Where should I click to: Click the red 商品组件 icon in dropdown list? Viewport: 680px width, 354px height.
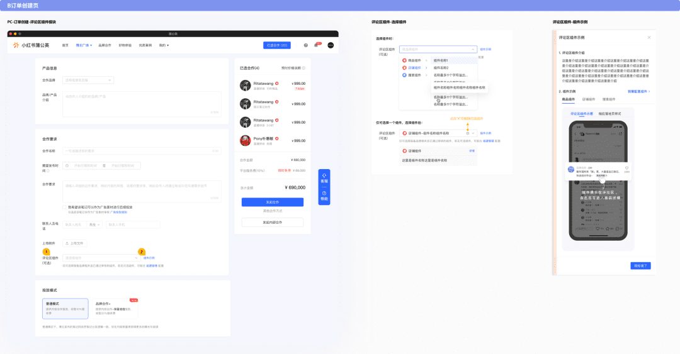click(x=404, y=60)
